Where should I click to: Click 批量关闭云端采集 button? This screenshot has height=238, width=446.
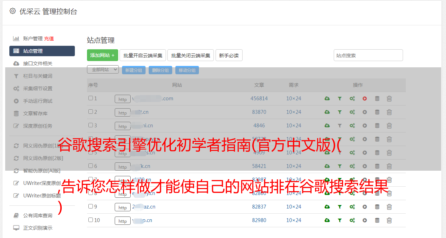click(191, 55)
